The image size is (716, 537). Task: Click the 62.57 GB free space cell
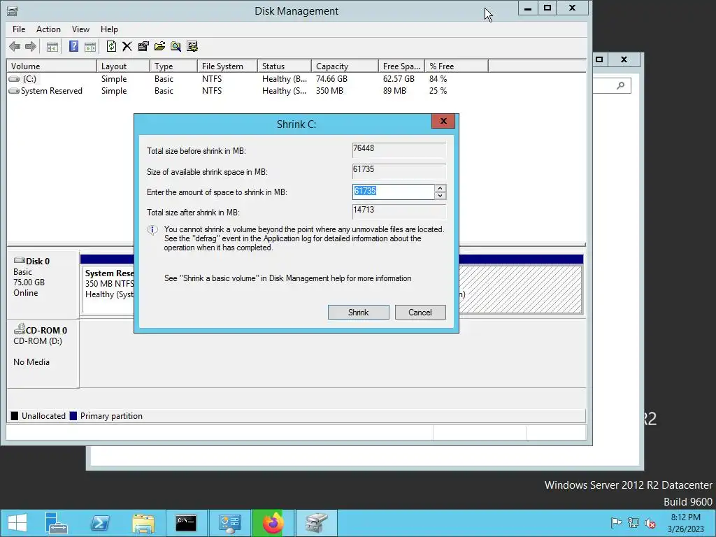(x=399, y=79)
